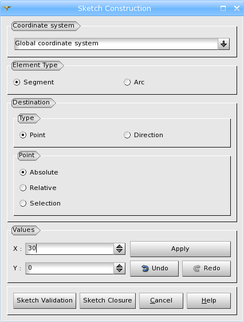
Task: Choose the Absolute point option
Action: pos(39,172)
